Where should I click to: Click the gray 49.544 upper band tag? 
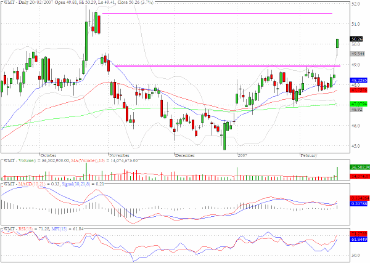358,54
